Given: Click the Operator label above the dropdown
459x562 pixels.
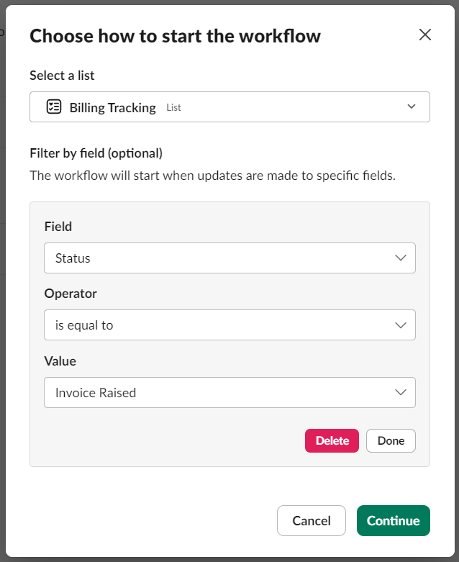Looking at the screenshot, I should click(71, 294).
